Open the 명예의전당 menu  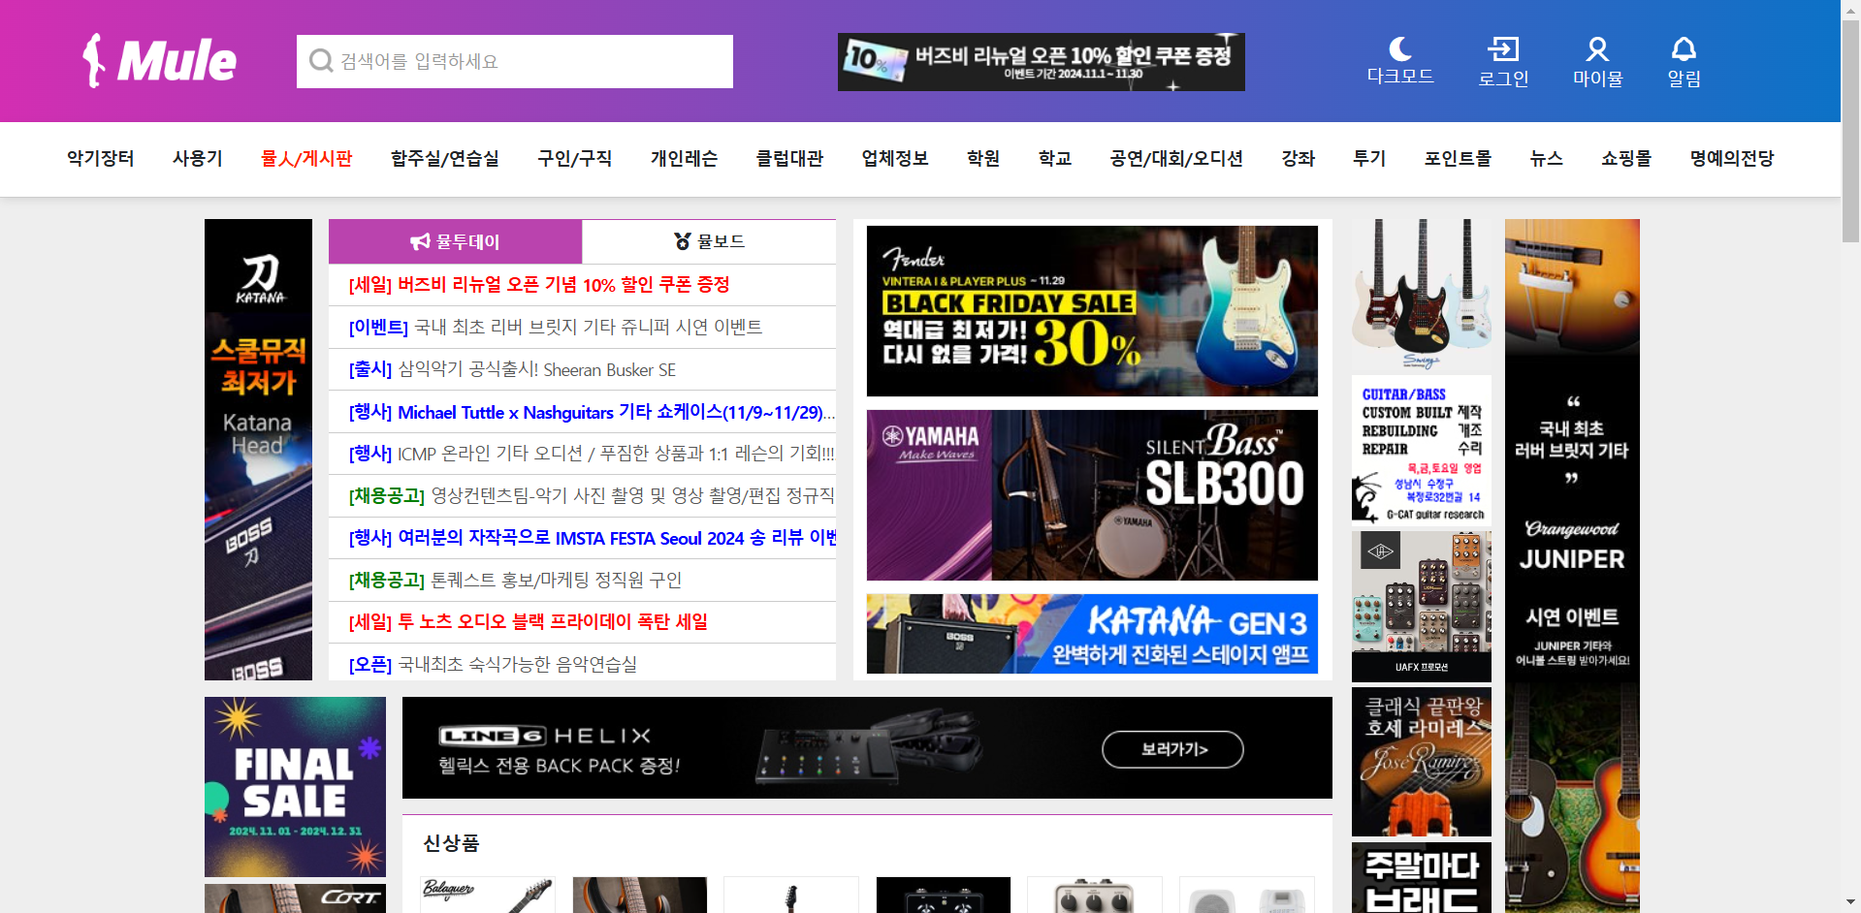coord(1732,158)
